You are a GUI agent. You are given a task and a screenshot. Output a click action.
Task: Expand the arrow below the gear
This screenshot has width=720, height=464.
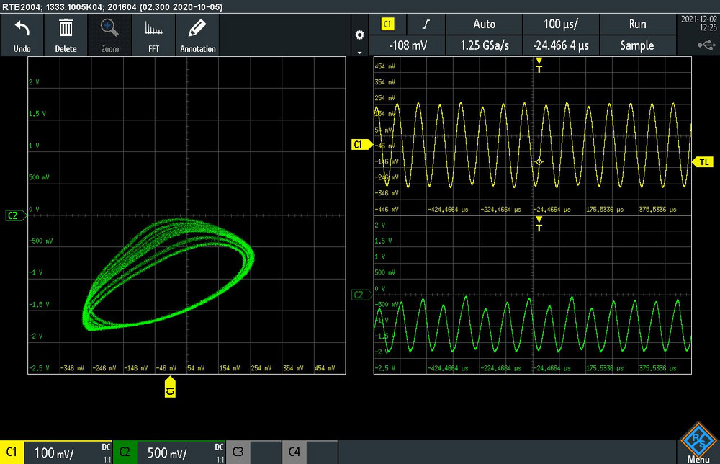[359, 53]
